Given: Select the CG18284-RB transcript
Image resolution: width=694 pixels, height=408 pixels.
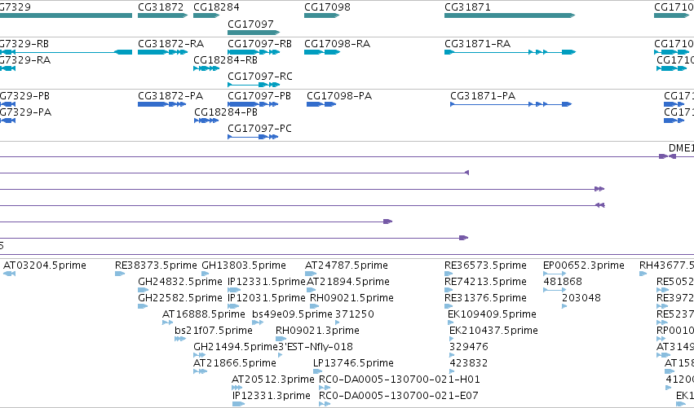Looking at the screenshot, I should [206, 68].
